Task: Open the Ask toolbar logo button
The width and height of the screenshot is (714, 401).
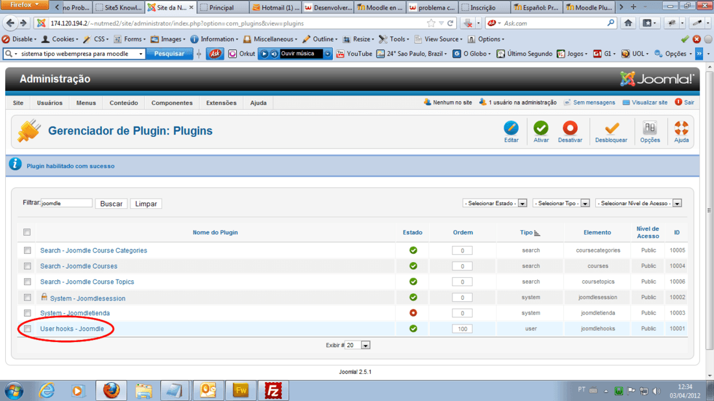Action: coord(215,54)
